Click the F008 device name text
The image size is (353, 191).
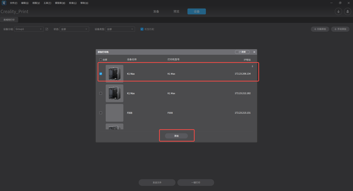[130, 113]
